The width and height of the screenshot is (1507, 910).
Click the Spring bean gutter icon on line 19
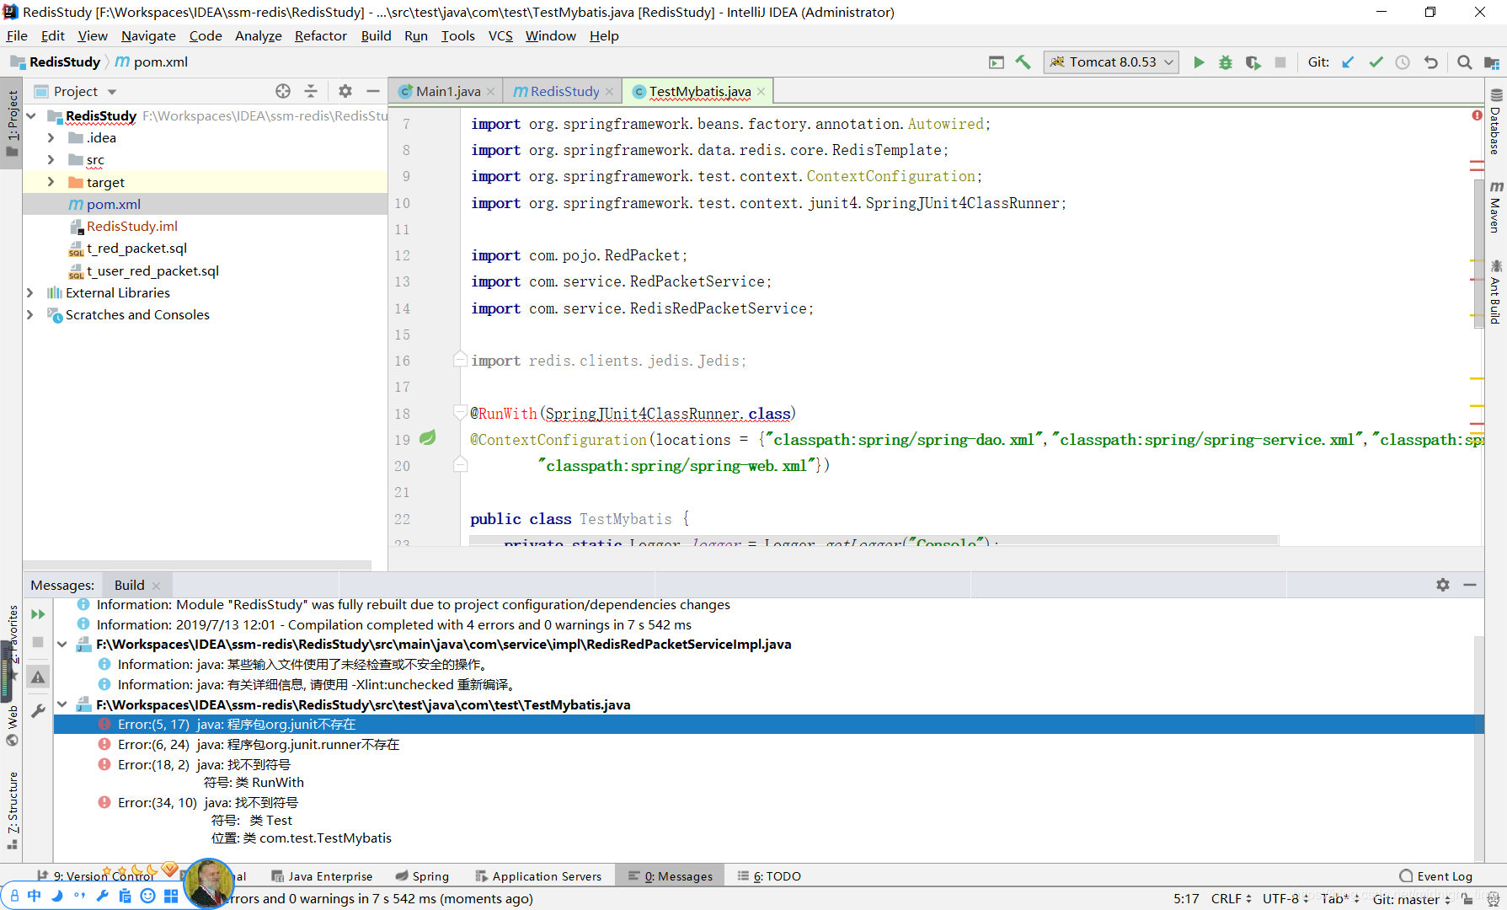pyautogui.click(x=428, y=438)
